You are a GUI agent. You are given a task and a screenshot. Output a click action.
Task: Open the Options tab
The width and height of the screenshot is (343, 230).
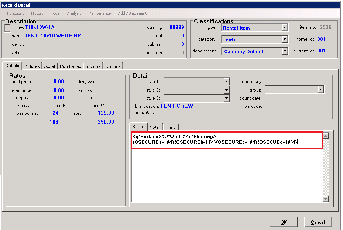click(x=113, y=66)
